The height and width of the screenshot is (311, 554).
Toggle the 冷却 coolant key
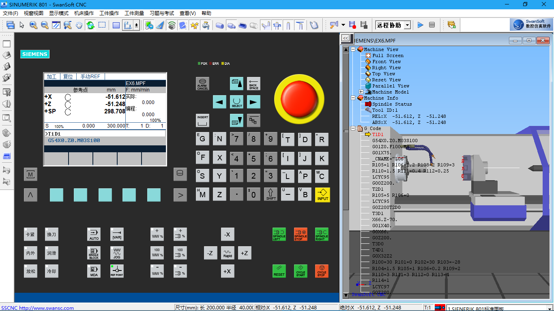pyautogui.click(x=52, y=271)
